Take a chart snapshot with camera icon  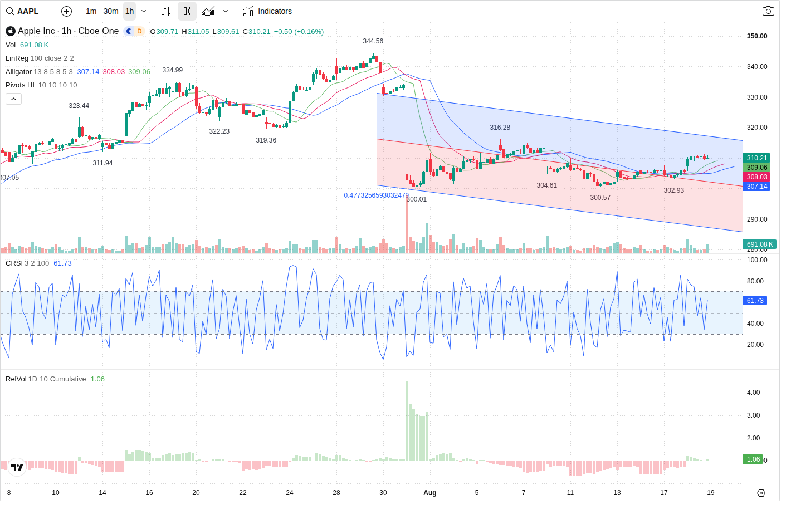[768, 11]
